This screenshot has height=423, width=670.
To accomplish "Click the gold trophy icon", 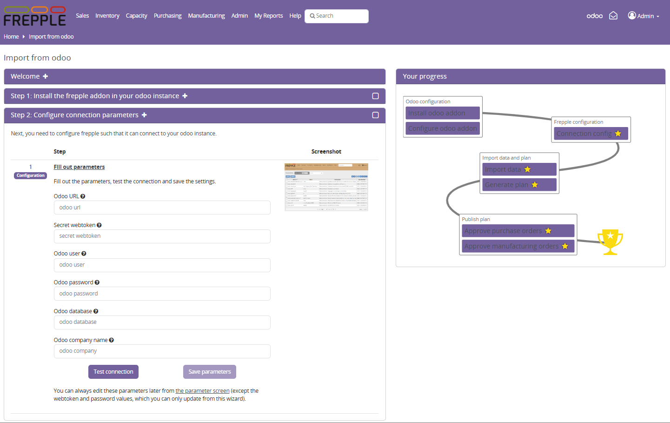I will click(x=610, y=242).
